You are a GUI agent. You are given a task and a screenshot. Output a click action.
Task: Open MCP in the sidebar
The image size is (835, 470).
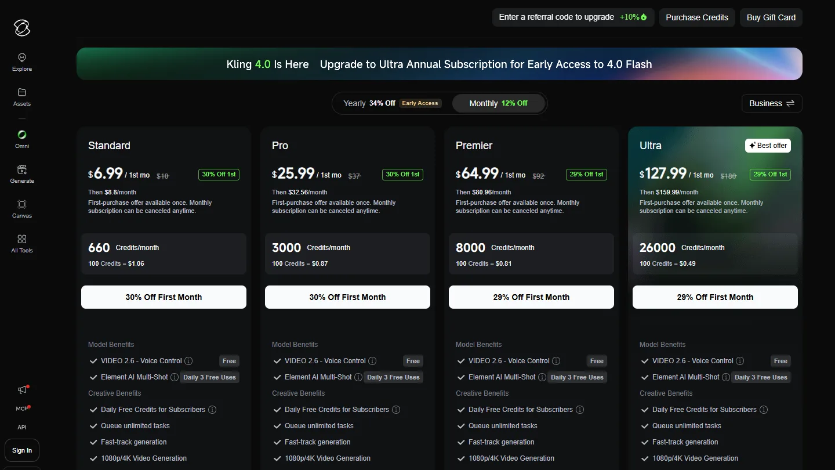pyautogui.click(x=22, y=408)
